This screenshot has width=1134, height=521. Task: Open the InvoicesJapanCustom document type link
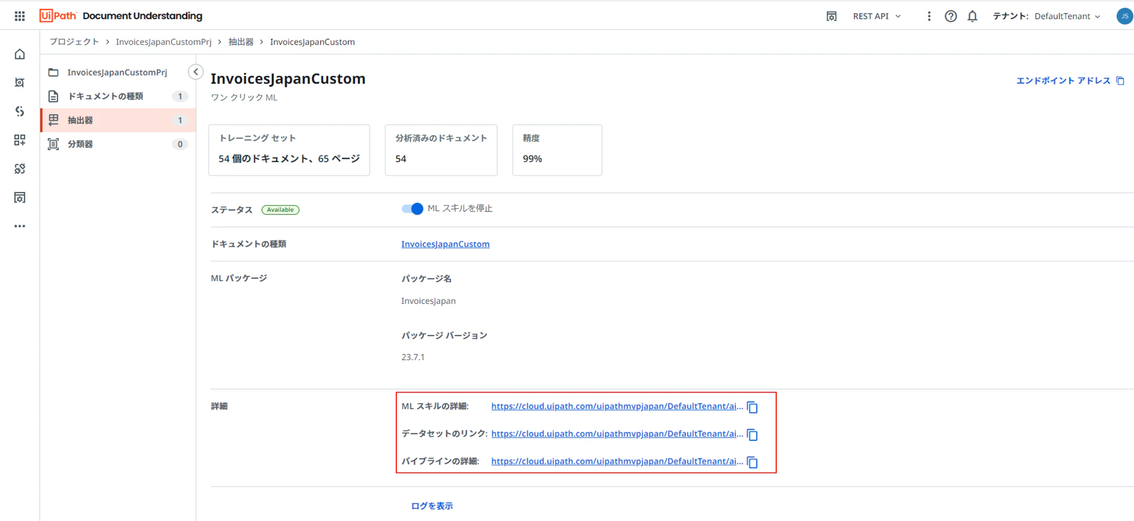pos(445,244)
